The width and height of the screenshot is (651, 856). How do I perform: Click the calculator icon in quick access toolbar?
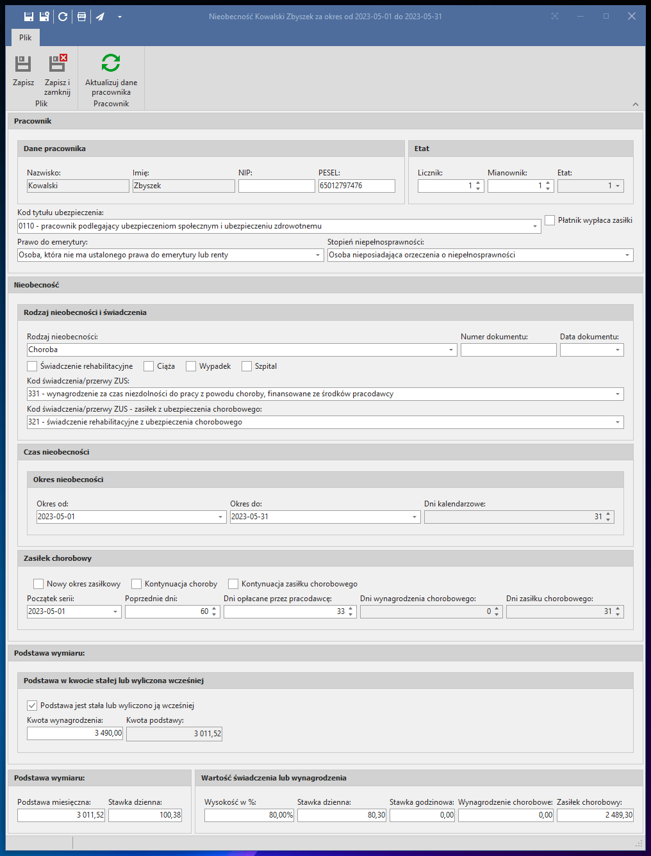(81, 17)
